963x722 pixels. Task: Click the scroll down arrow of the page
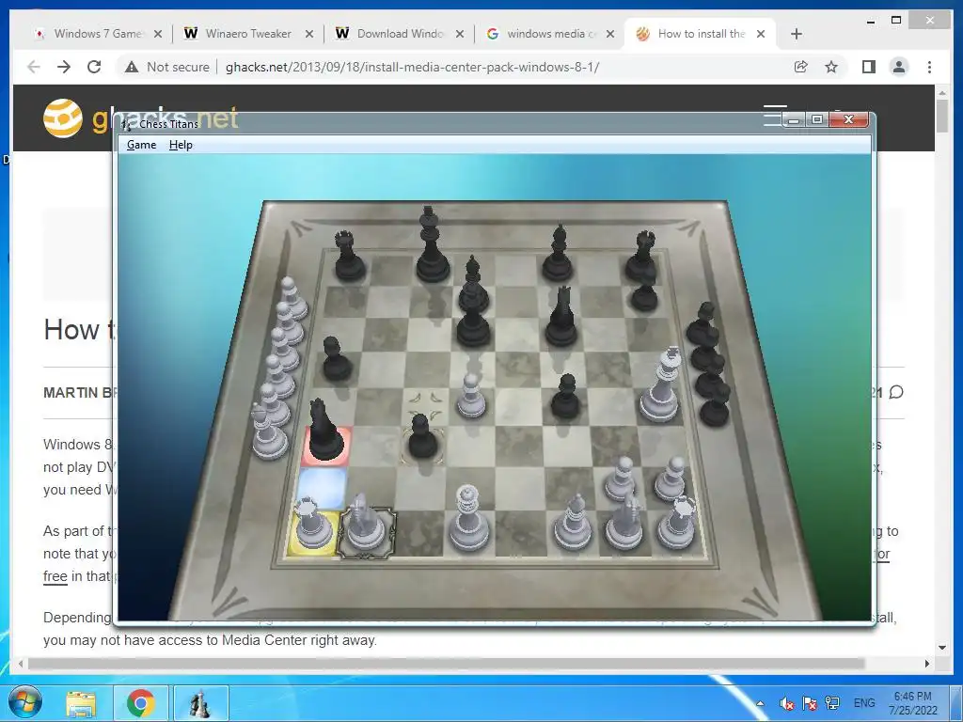click(x=942, y=647)
